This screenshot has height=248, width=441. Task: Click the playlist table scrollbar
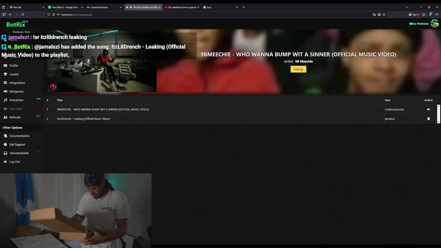(x=438, y=114)
